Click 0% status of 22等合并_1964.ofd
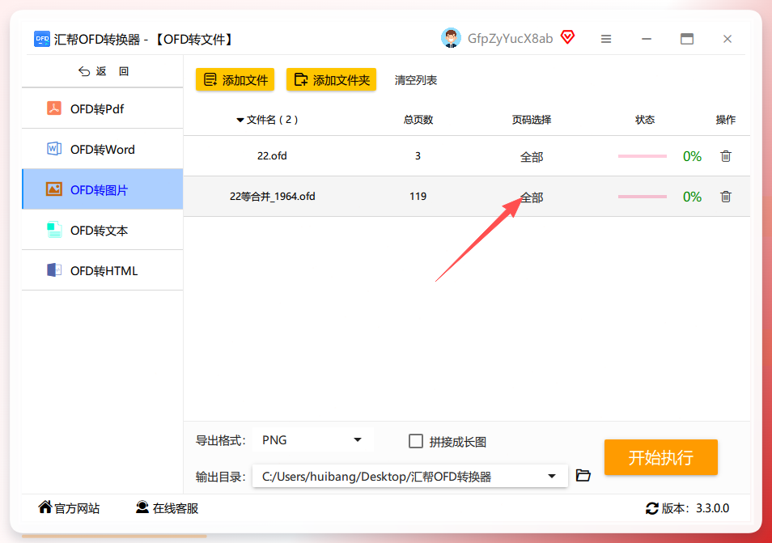Screen dimensions: 772x543 click(692, 197)
